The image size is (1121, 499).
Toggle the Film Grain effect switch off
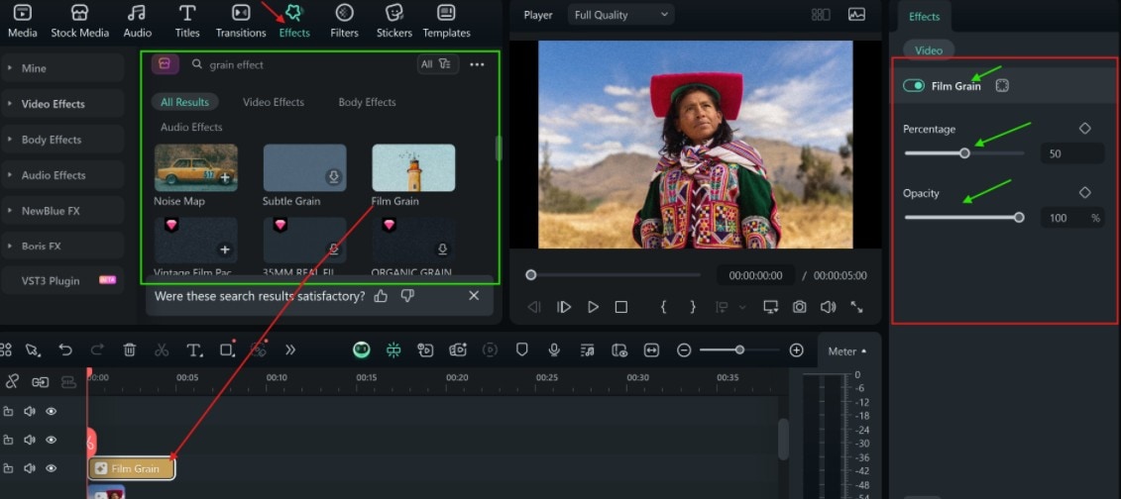(x=914, y=86)
